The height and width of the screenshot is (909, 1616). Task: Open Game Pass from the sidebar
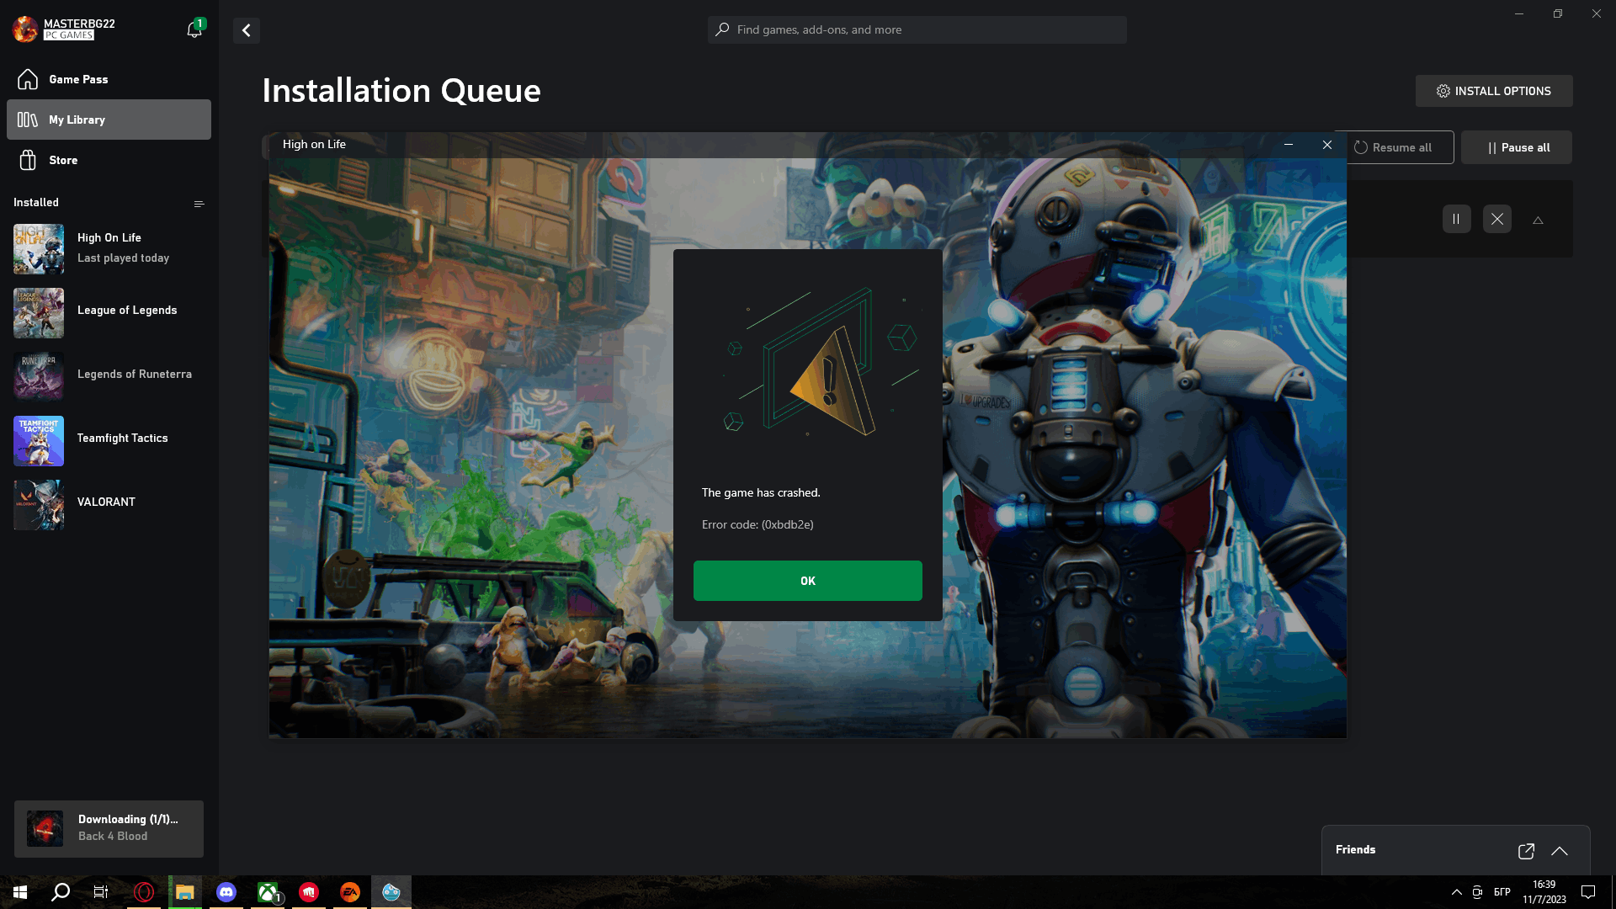(x=109, y=79)
